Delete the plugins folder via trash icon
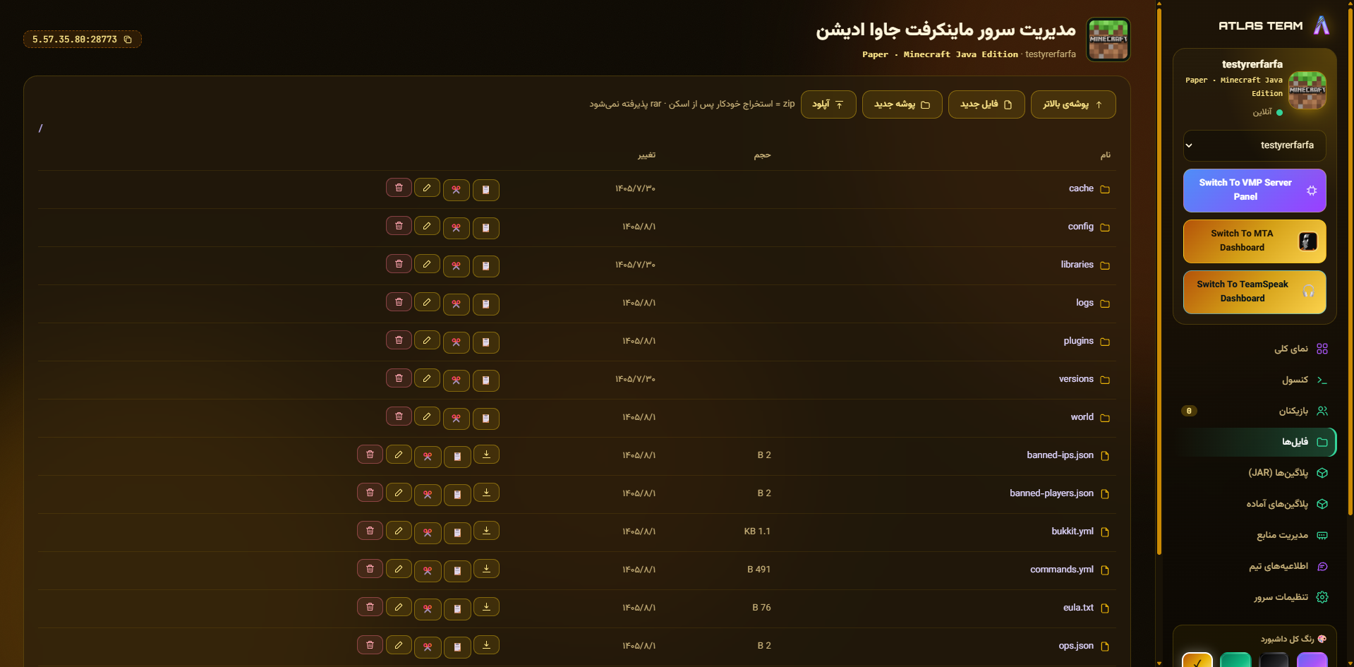The width and height of the screenshot is (1354, 667). click(x=399, y=340)
